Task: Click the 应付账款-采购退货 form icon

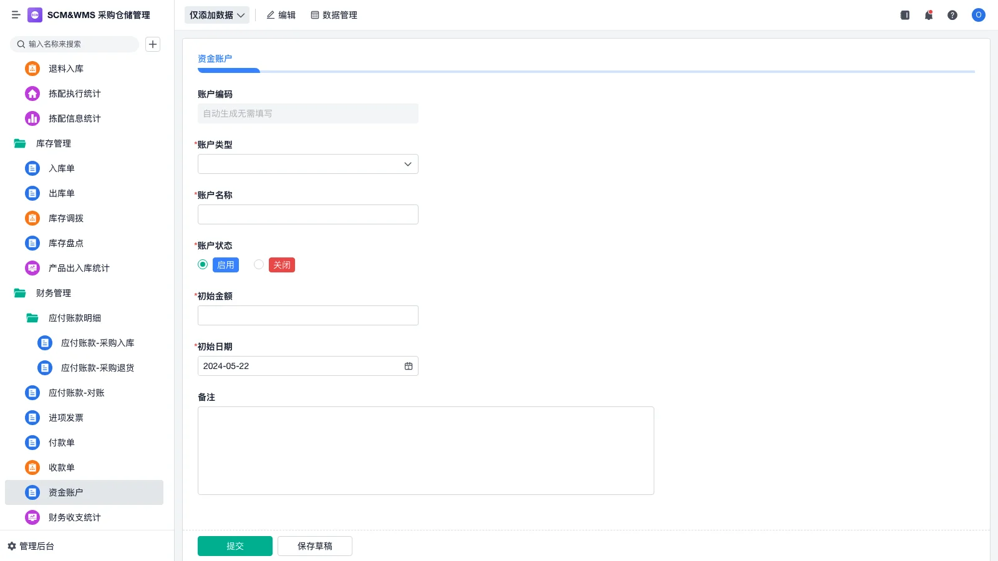Action: tap(45, 368)
